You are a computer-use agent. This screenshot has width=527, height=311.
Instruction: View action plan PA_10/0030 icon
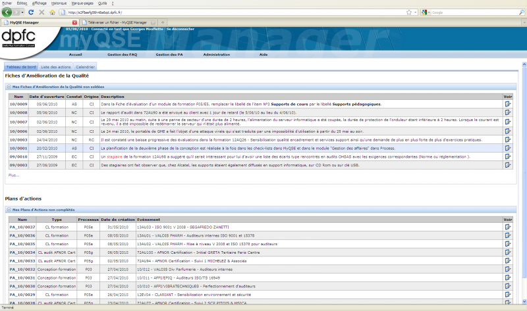point(507,286)
